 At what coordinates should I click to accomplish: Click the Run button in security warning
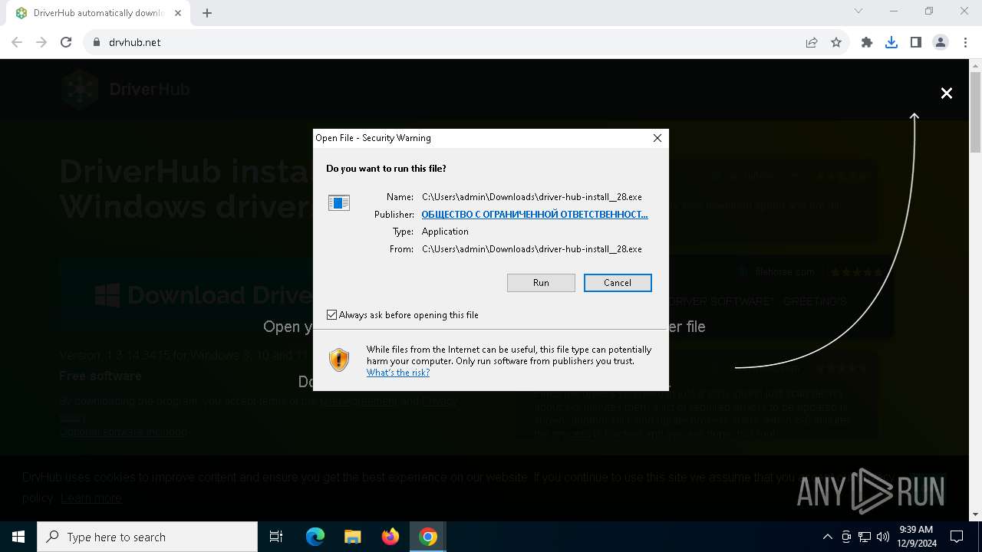[x=541, y=283]
